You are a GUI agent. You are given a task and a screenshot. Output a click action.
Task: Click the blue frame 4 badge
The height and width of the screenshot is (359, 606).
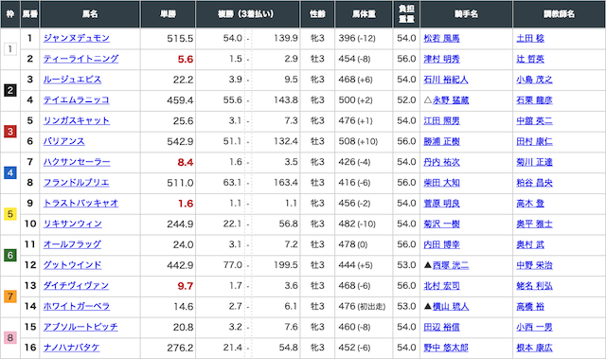[x=10, y=172]
